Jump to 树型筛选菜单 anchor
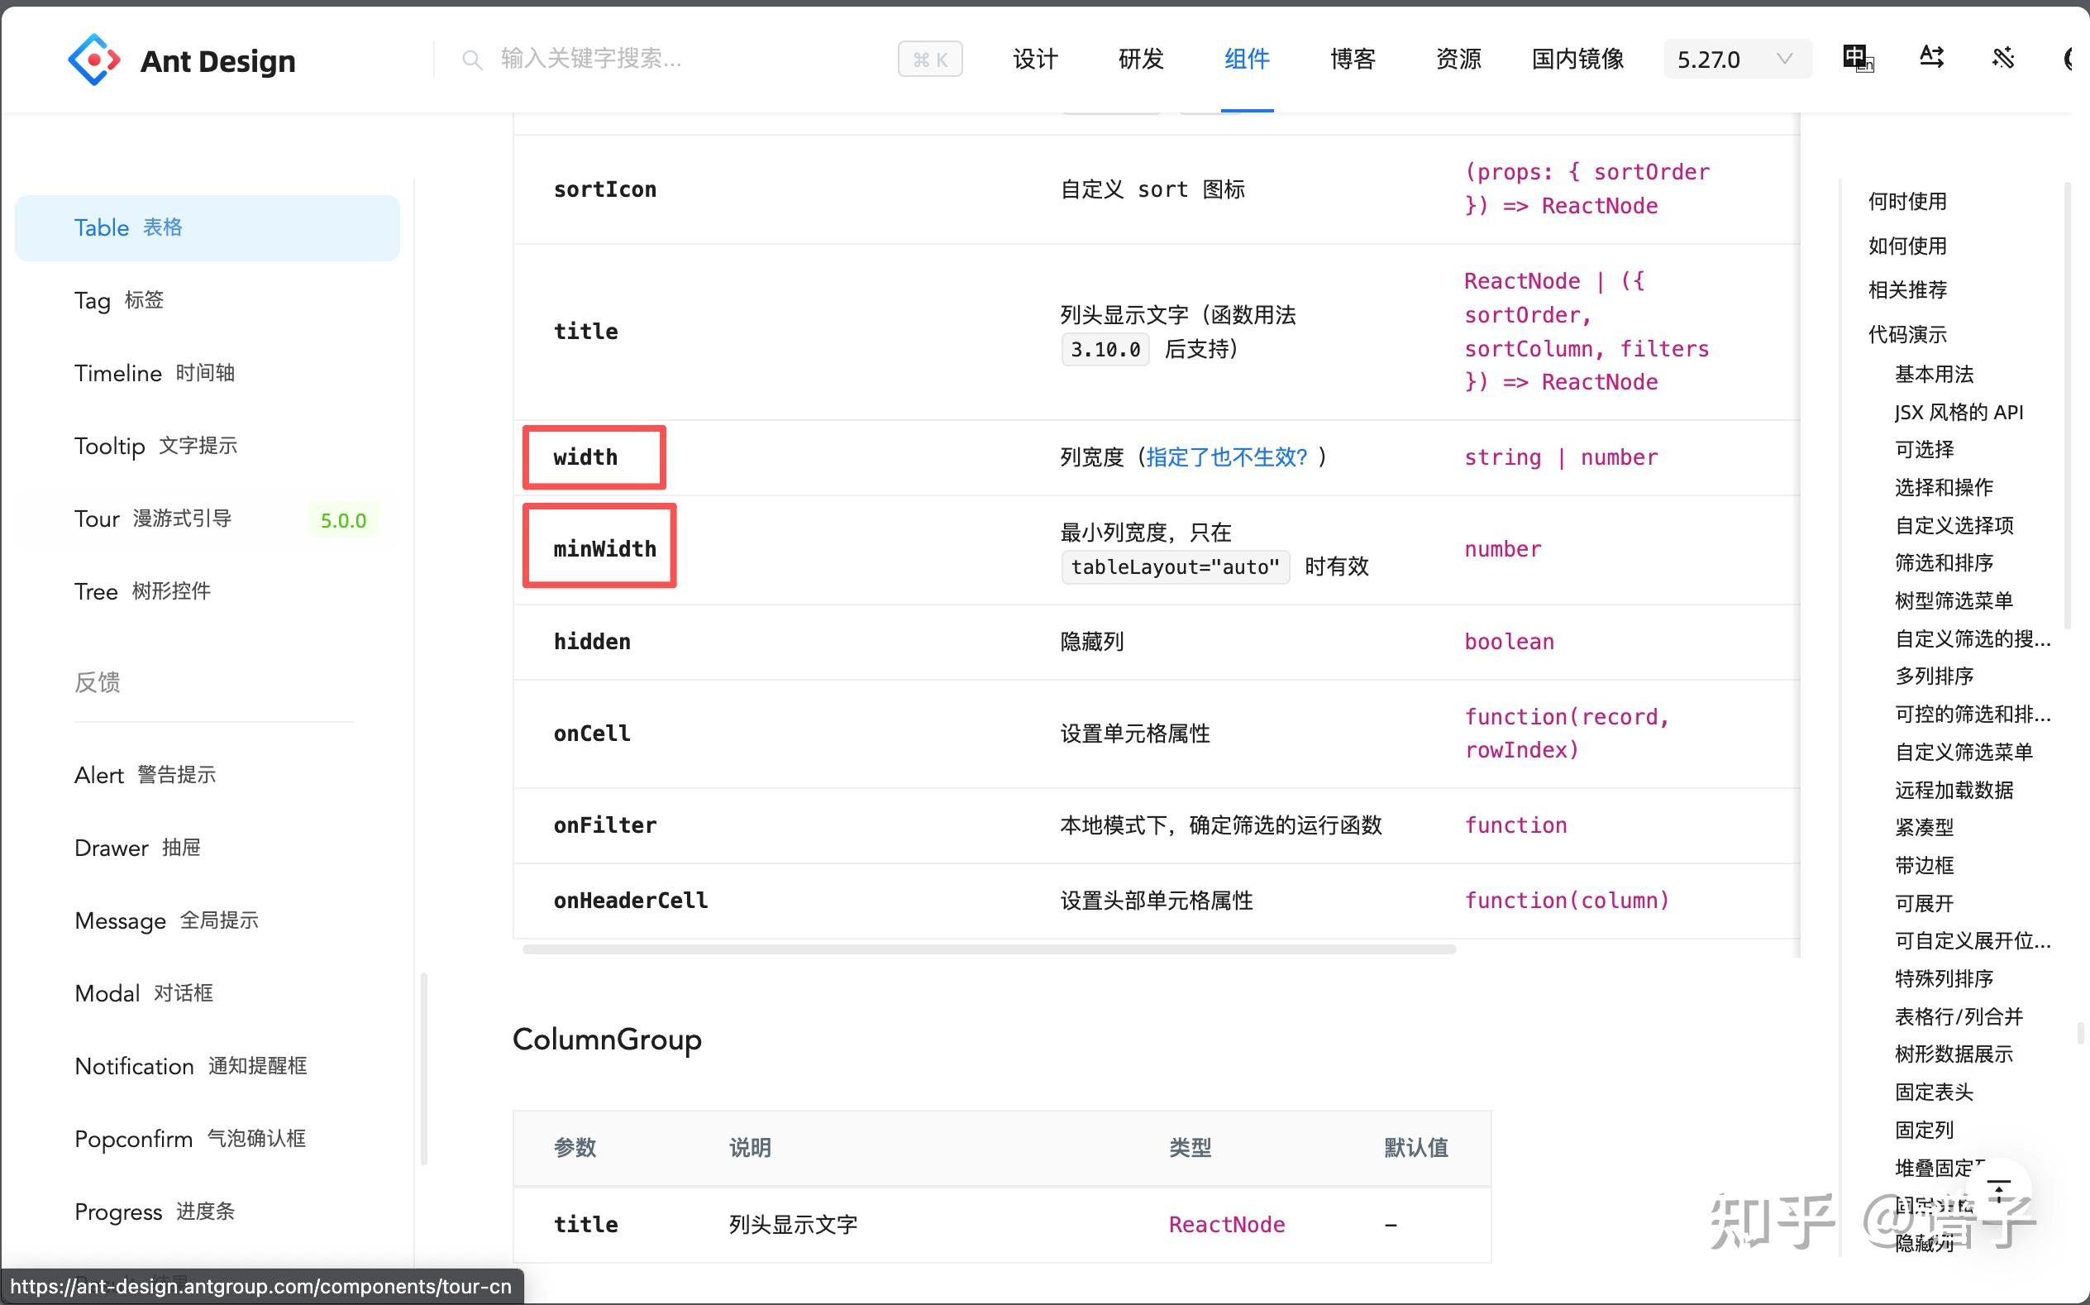The image size is (2090, 1305). [x=1954, y=600]
